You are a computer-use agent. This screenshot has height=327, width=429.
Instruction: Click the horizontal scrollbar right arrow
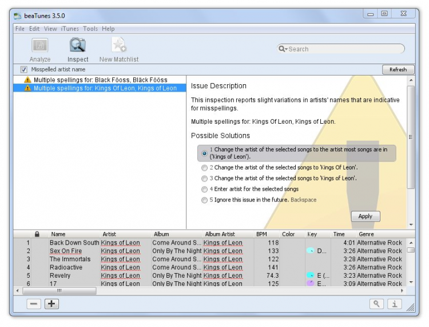click(x=402, y=290)
